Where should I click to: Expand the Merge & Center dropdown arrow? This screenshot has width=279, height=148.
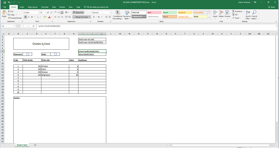coord(90,17)
